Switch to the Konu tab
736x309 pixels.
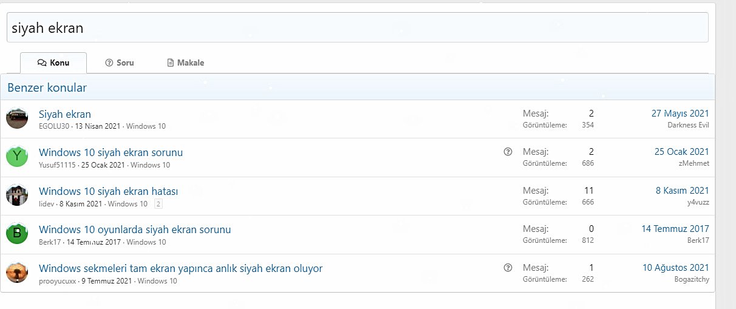[x=53, y=63]
